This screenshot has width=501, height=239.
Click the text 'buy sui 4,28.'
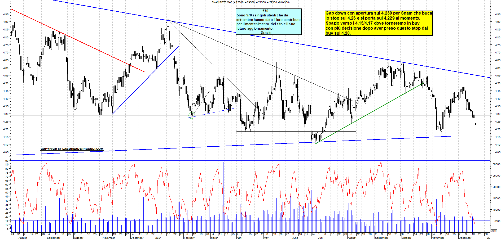point(338,33)
